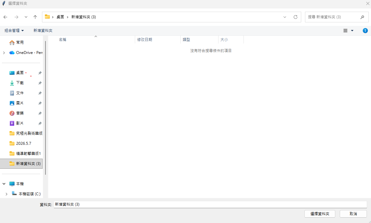
Task: Open the 究極光裂術韓版 folder in sidebar
Action: [26, 133]
